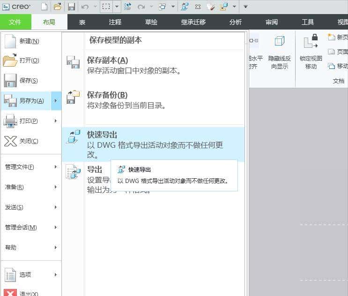
Task: Click the Close window icon in top toolbar
Action: coord(198,7)
